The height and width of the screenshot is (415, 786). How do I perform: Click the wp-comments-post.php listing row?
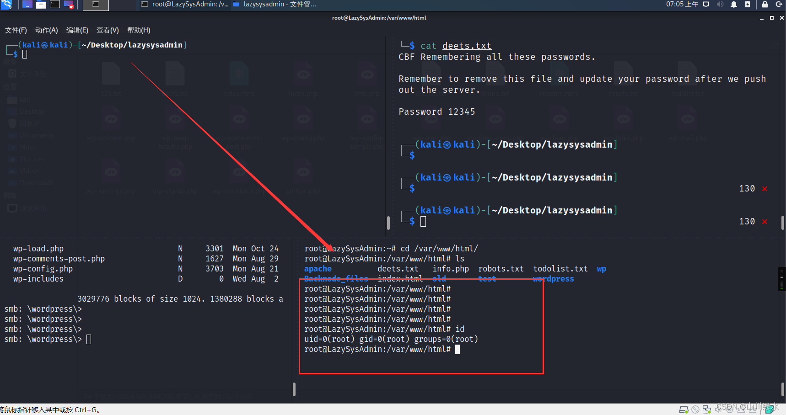[x=145, y=259]
